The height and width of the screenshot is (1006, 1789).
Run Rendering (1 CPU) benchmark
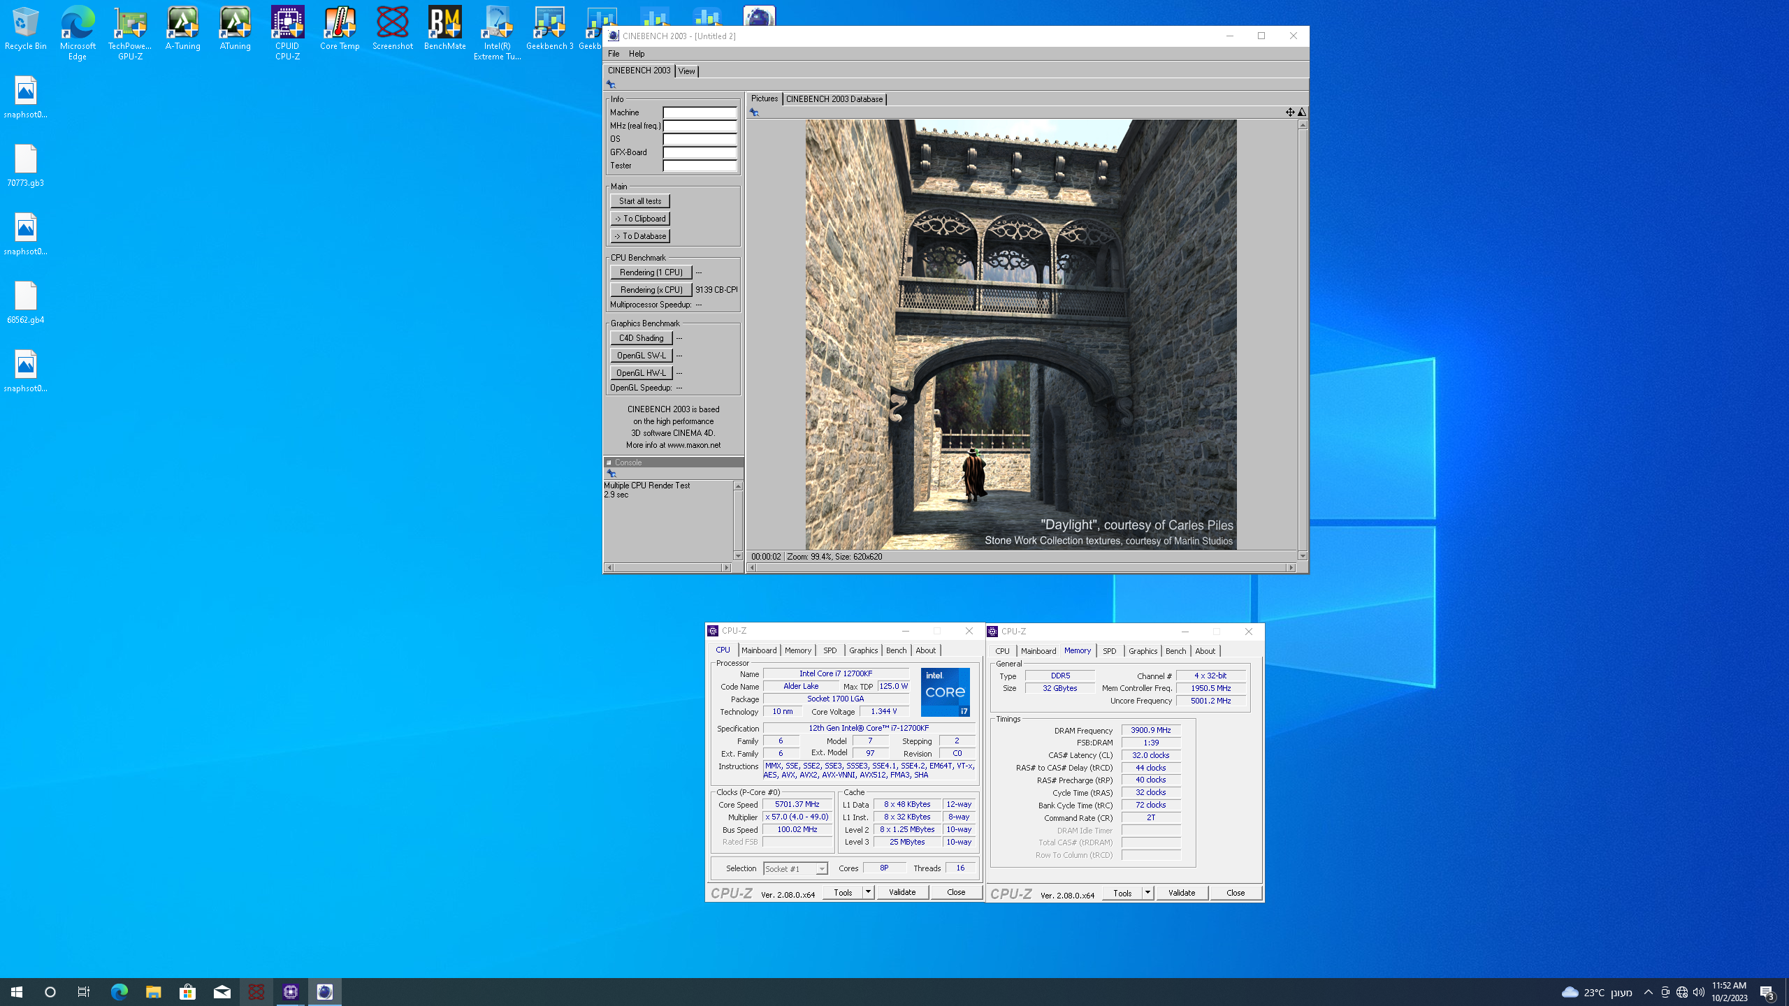point(651,272)
